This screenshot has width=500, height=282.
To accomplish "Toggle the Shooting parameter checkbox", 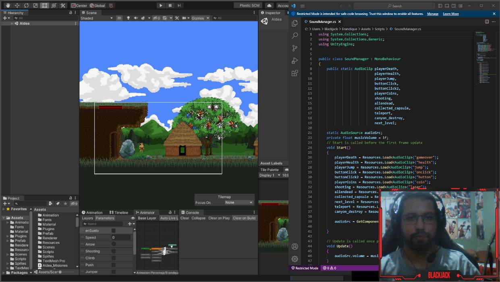I will [114, 251].
